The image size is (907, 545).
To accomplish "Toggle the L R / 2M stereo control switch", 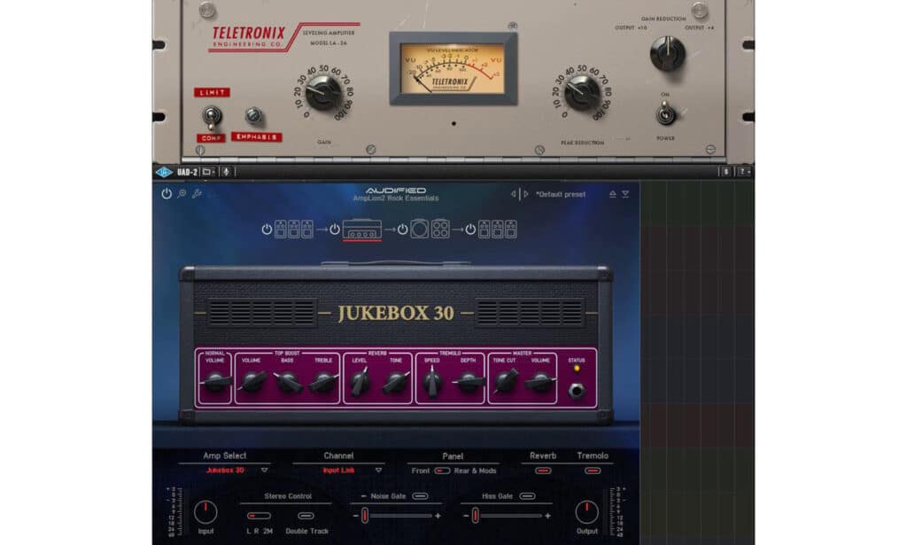I will pos(259,516).
